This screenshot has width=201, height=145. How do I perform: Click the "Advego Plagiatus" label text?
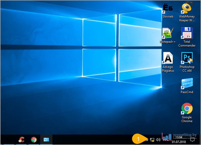[168, 69]
